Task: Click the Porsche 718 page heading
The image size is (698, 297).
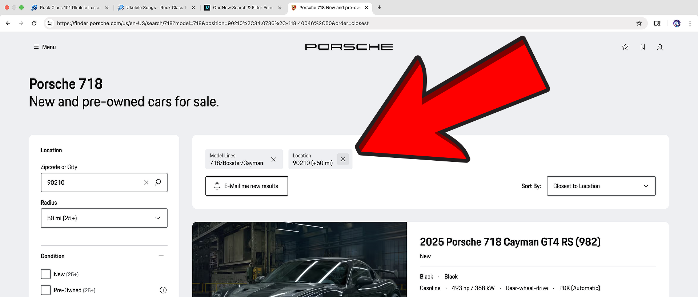Action: 66,84
